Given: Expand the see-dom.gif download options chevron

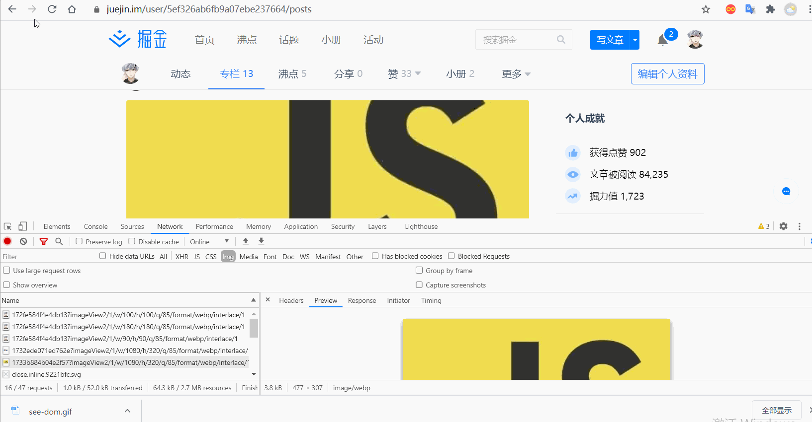Looking at the screenshot, I should coord(127,411).
